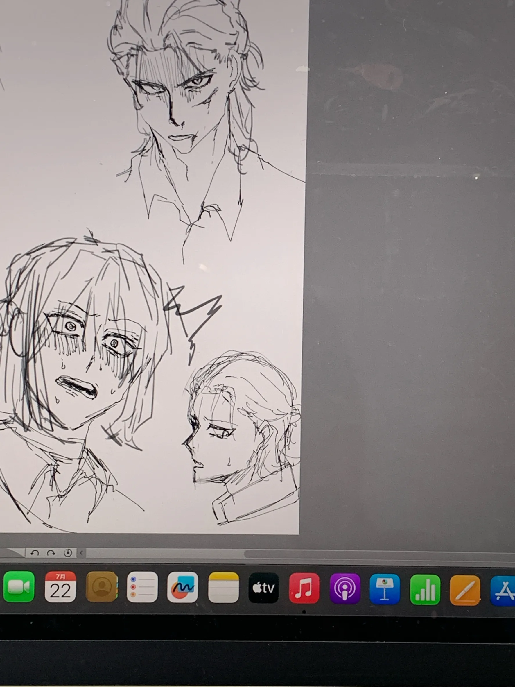Launch Contacts from the Dock

tap(101, 587)
